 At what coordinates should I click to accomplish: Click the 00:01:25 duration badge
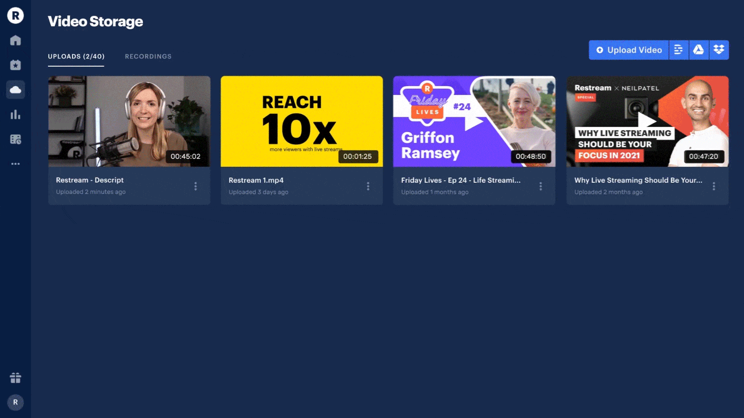(x=358, y=156)
